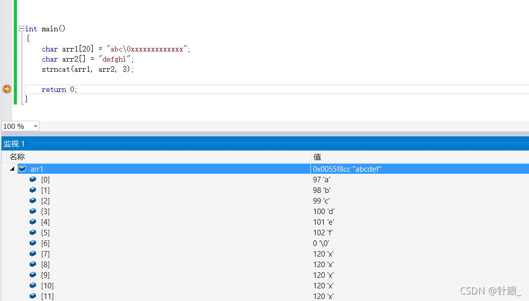Click the cube icon for element [2]
Screen dimensions: 529x301
[33, 200]
